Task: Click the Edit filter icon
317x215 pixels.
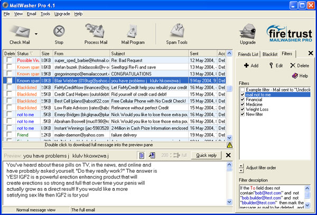Action: pos(271,66)
